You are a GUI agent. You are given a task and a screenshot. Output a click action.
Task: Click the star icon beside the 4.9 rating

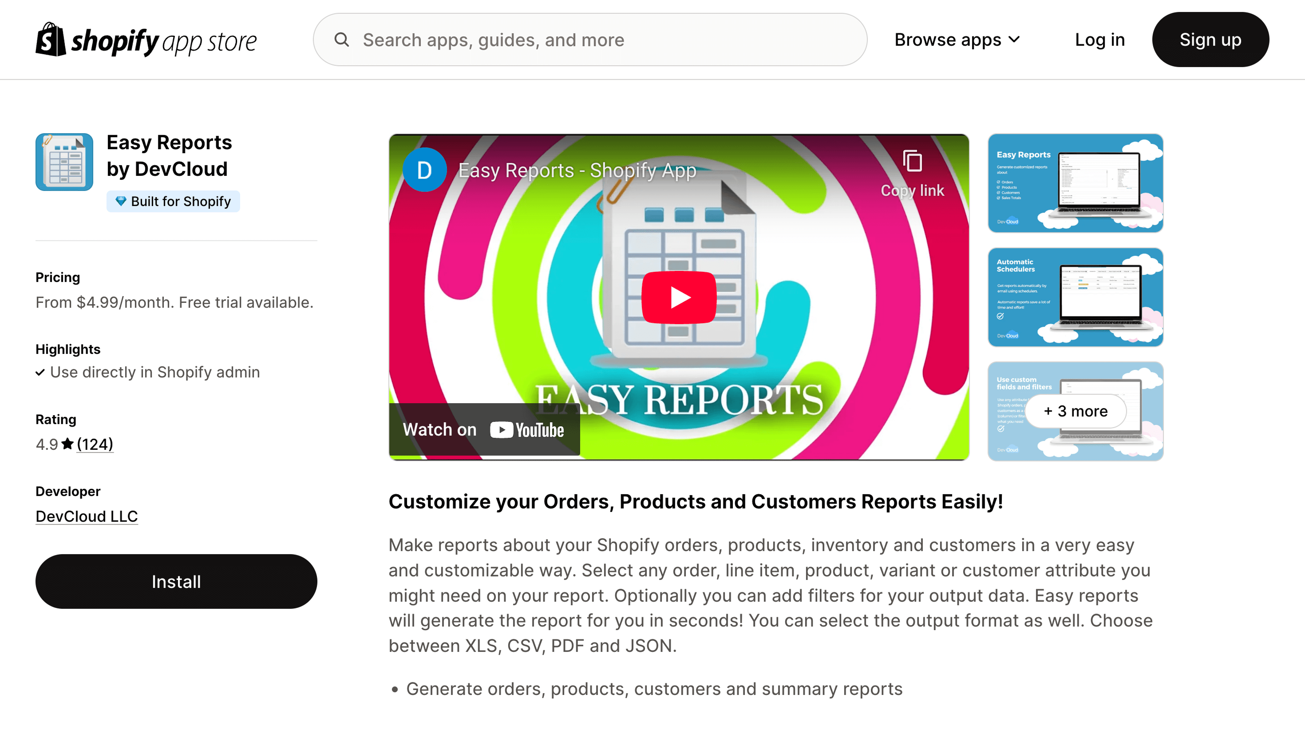67,444
